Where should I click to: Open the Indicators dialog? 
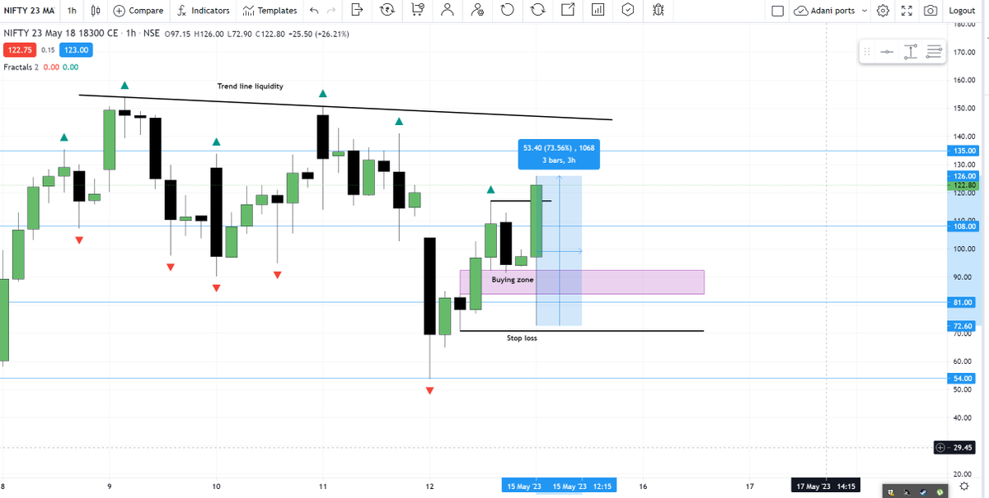(x=203, y=11)
